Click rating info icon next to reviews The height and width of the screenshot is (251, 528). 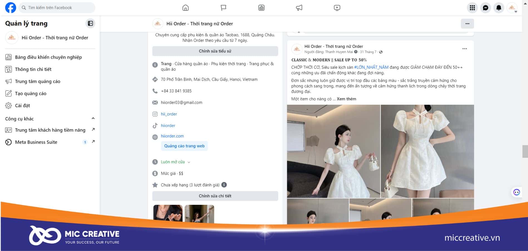pos(224,185)
